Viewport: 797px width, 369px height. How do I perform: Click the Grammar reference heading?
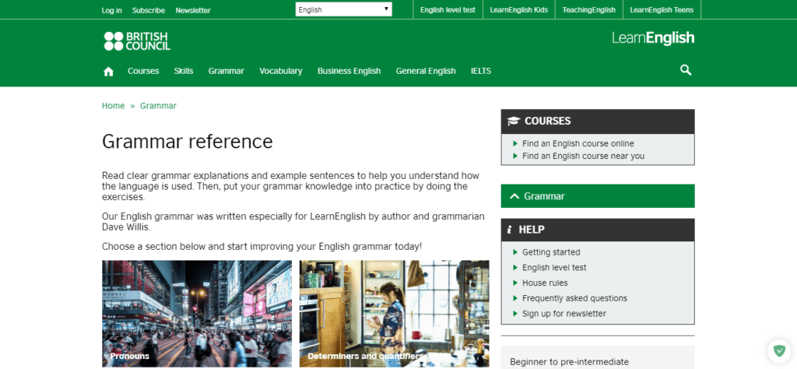188,142
